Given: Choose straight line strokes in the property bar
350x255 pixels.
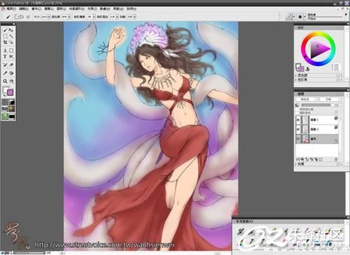Looking at the screenshot, I should coord(22,16).
